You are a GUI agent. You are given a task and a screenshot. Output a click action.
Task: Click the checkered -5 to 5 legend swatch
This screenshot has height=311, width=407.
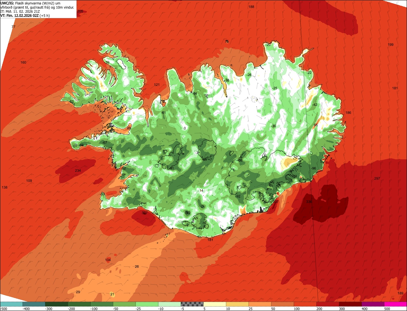tap(192, 304)
